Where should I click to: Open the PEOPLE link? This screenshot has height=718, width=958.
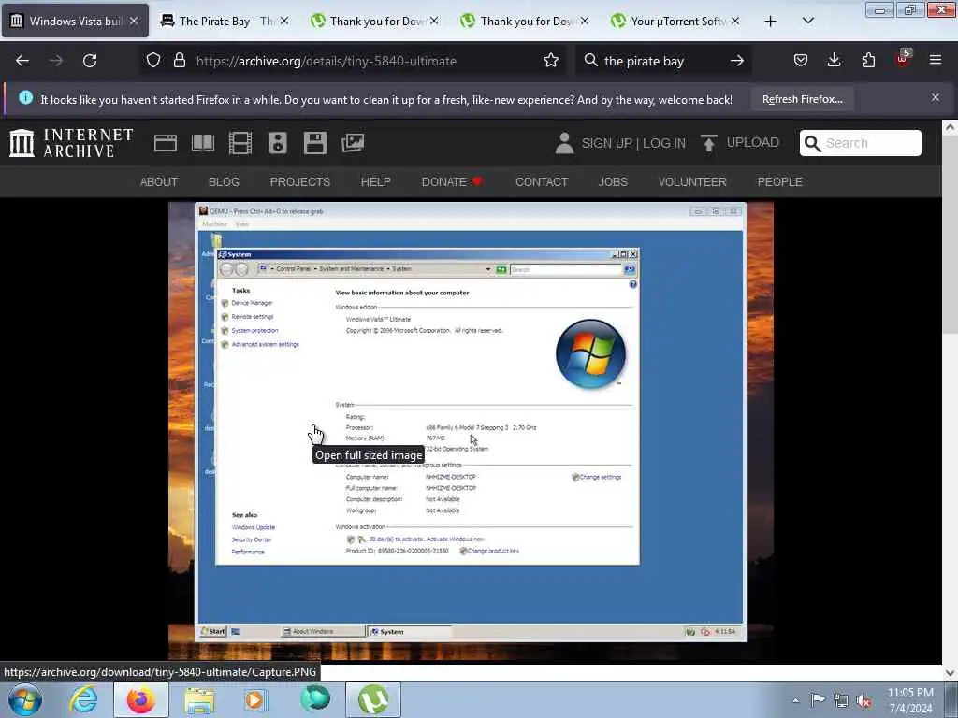pyautogui.click(x=779, y=182)
